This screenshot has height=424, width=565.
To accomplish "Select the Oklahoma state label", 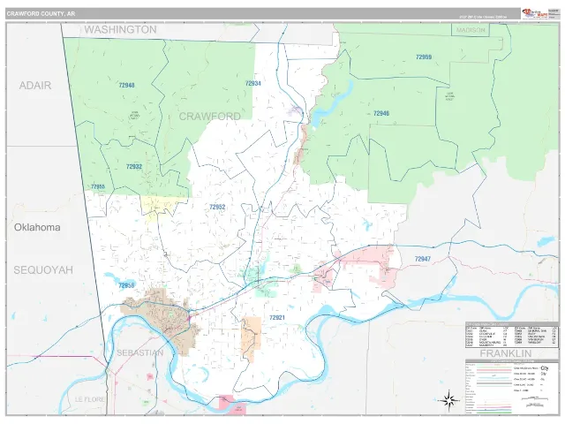I will pyautogui.click(x=37, y=228).
